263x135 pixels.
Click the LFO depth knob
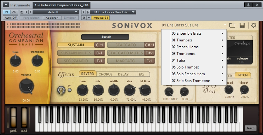point(244,90)
